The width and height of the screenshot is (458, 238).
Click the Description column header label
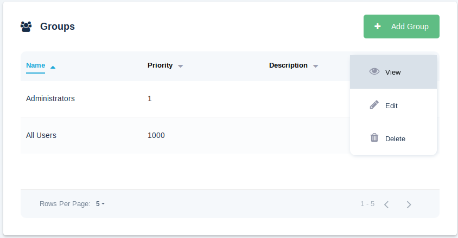click(288, 65)
